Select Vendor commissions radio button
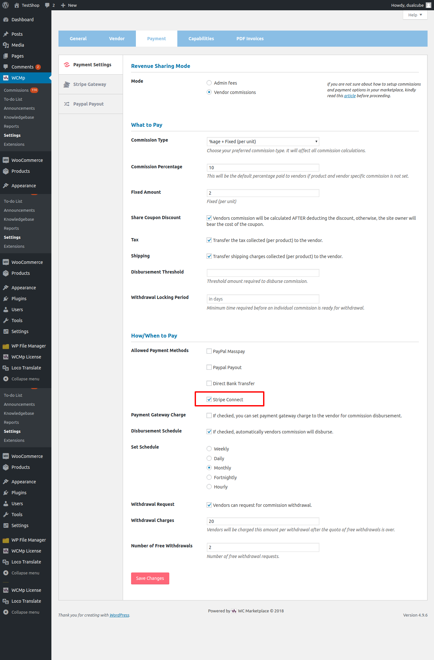434x660 pixels. (209, 92)
